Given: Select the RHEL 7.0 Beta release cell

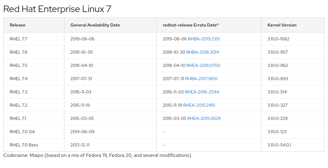Looking at the screenshot, I should 24,145.
